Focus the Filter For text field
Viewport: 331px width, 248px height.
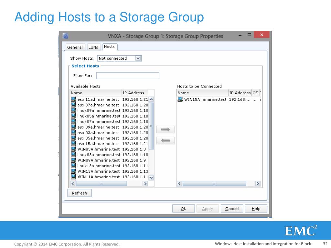coord(128,76)
